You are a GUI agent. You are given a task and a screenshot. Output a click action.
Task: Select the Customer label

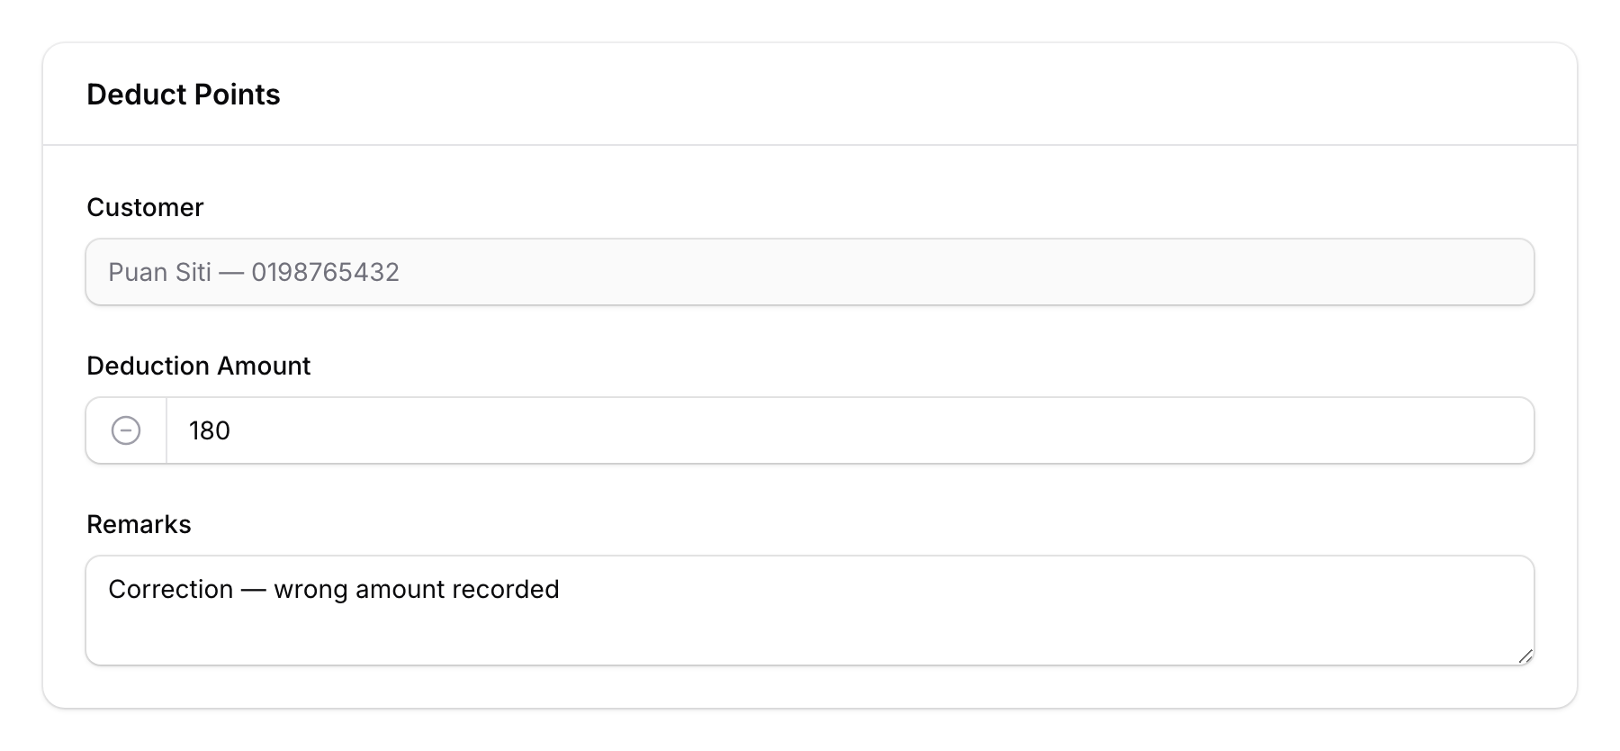(x=144, y=207)
